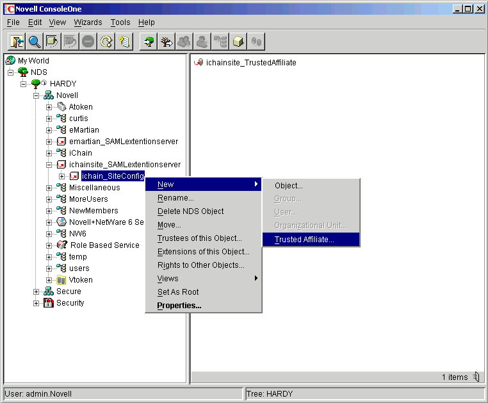Click the grayed footprints toolbar icon
This screenshot has height=403, width=488.
(256, 42)
